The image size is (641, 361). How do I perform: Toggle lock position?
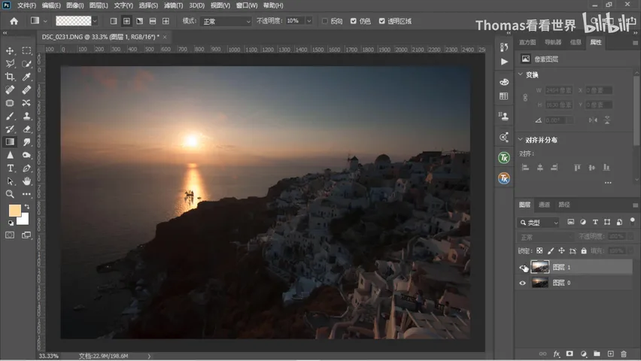(562, 250)
